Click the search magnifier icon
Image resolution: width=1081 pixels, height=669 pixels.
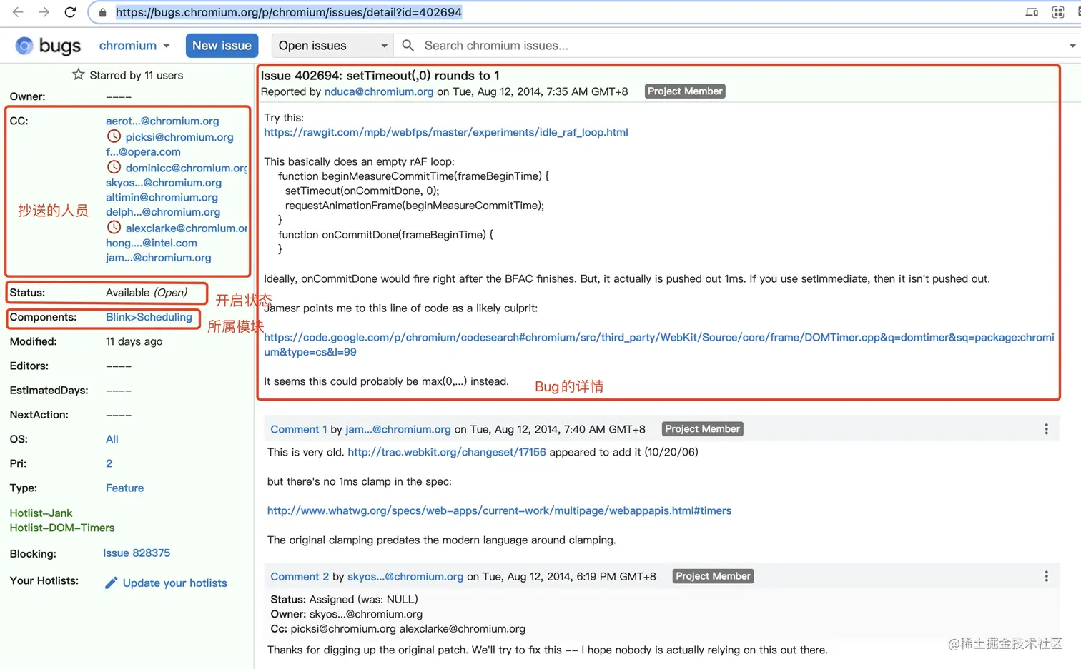pos(408,45)
